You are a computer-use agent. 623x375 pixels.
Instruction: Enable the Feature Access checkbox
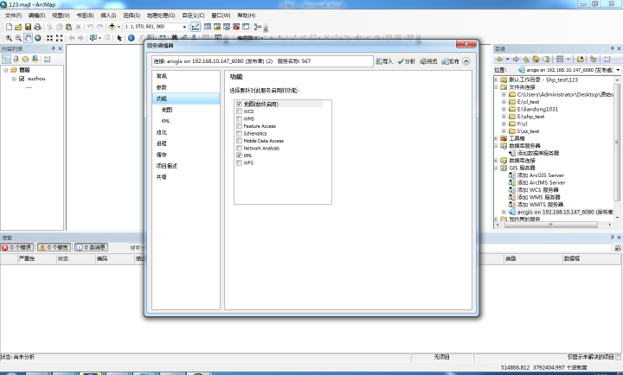tap(239, 126)
